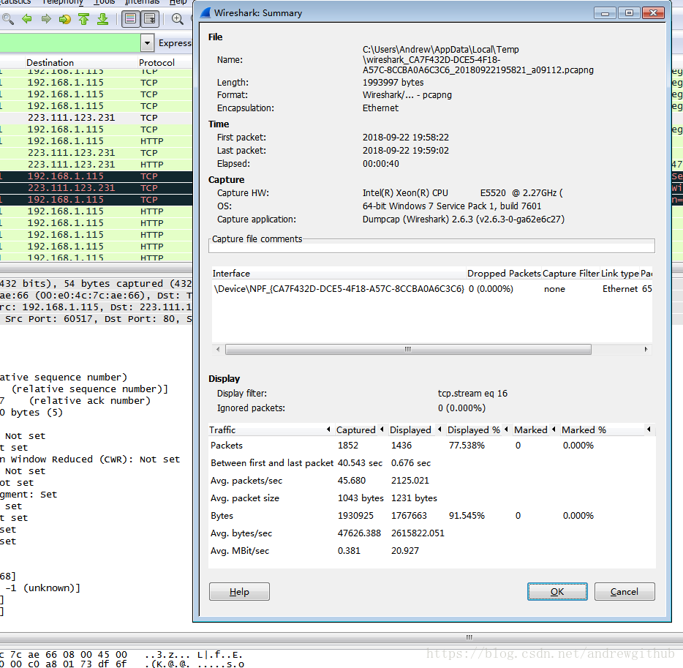
Task: Jump to the first packet
Action: (83, 19)
